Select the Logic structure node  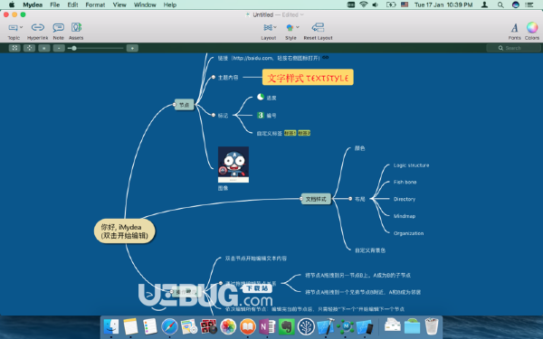pyautogui.click(x=411, y=165)
